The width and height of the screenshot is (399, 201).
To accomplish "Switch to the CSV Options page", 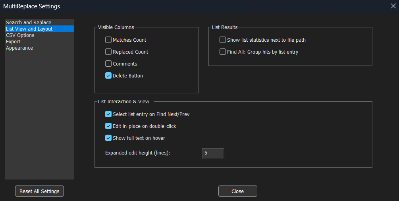I will 20,35.
